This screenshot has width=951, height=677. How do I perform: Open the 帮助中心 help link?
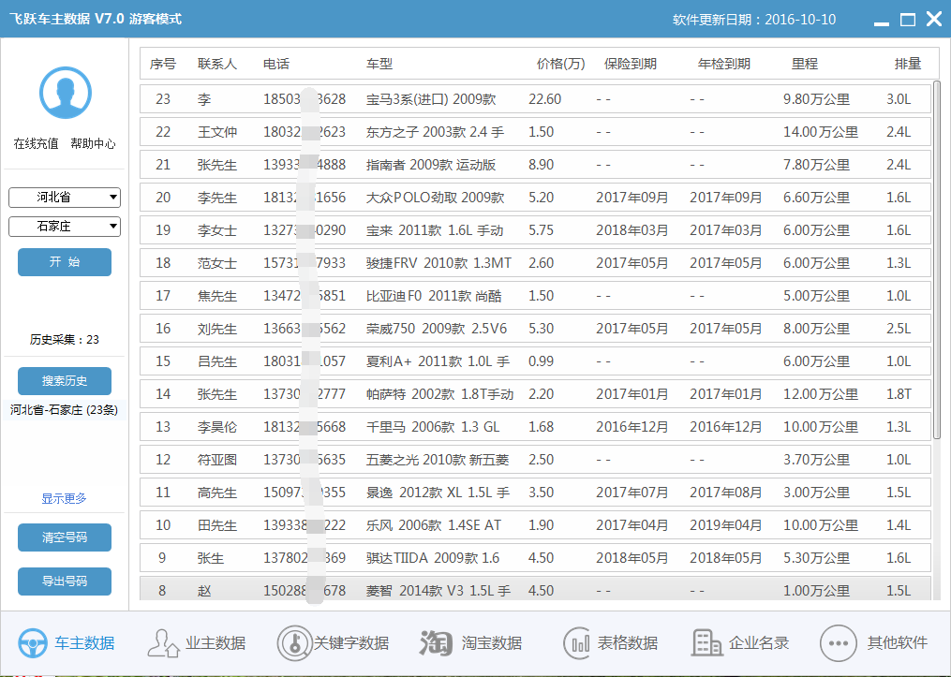[x=93, y=144]
